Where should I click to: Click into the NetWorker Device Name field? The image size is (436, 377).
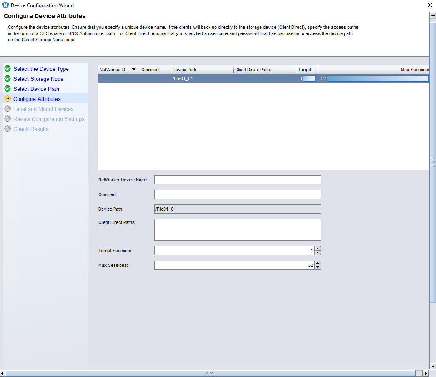coord(237,180)
